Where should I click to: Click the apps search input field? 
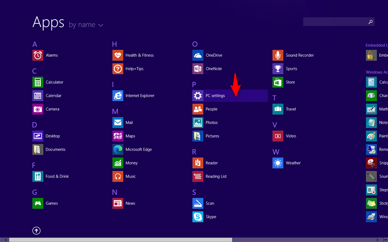[335, 22]
